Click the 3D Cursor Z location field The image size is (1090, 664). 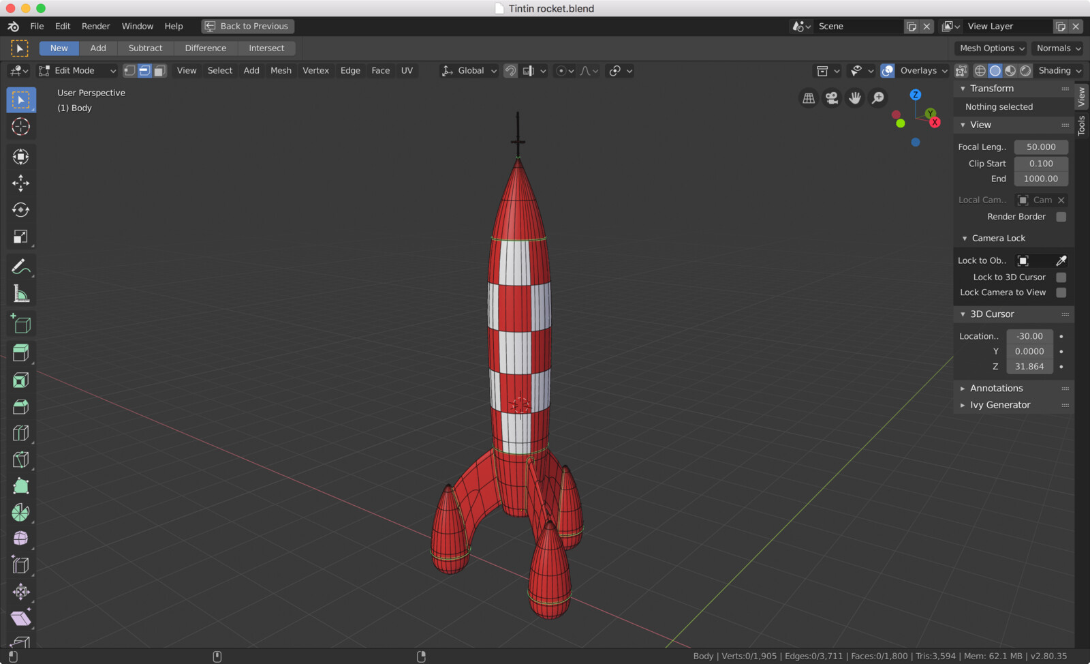(1029, 367)
